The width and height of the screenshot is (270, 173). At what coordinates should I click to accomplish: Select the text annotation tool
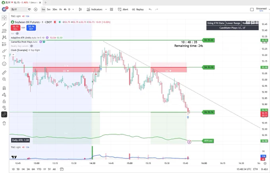click(4, 57)
